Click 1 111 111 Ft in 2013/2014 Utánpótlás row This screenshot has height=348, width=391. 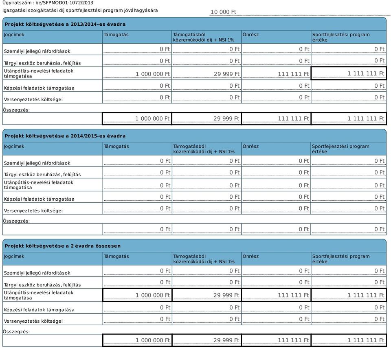click(x=349, y=73)
